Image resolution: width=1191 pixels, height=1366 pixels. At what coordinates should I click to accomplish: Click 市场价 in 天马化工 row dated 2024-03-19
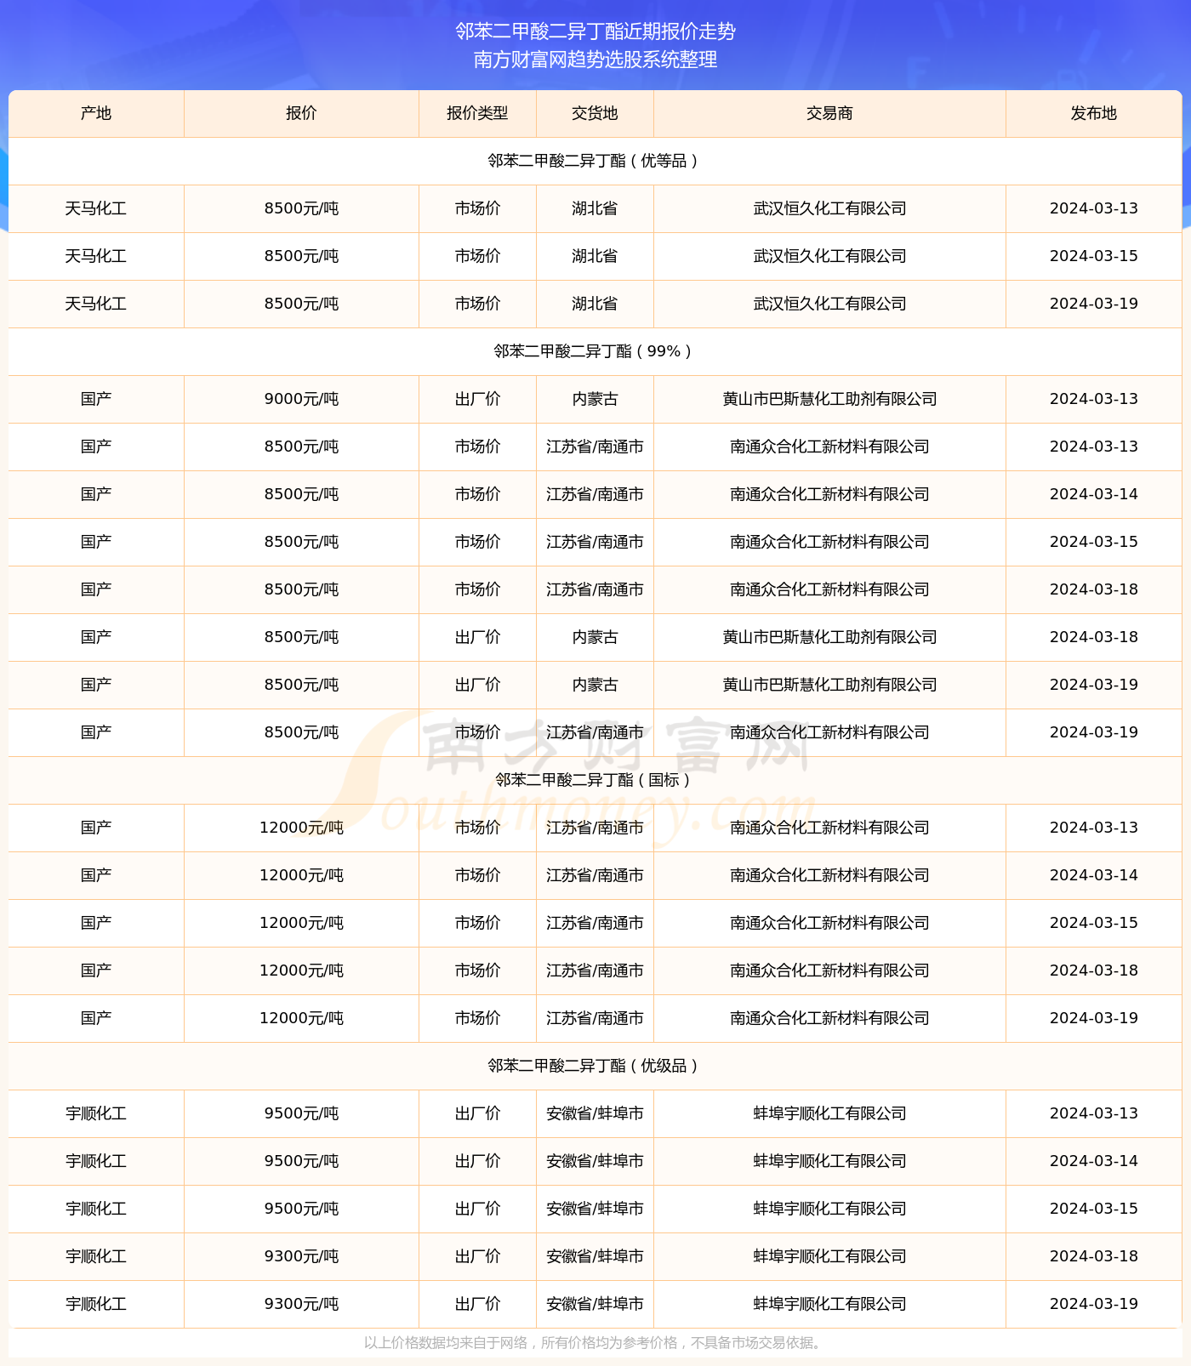[477, 304]
